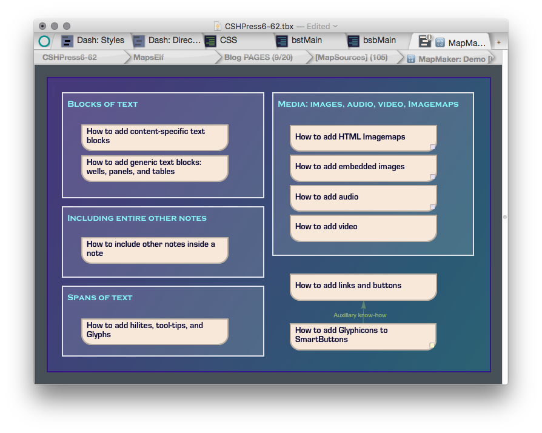Go to Blog PAGES (9/20) breadcrumb

(258, 58)
